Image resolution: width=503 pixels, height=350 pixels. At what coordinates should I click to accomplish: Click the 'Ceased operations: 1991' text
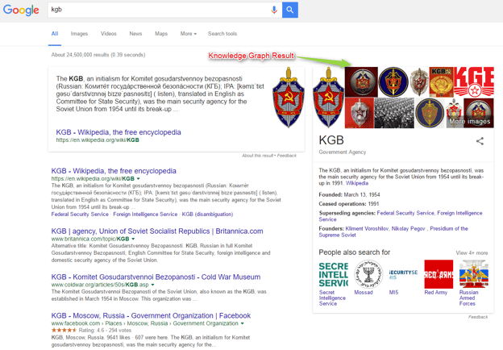(349, 204)
